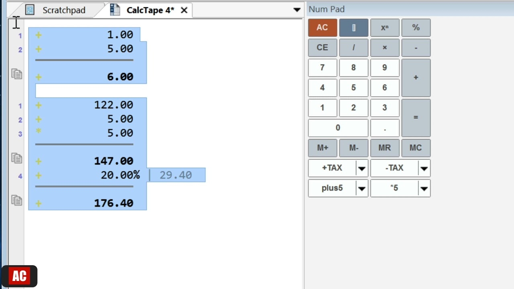Screen dimensions: 514x289
Task: Click digit 8 on the Num Pad
Action: tap(353, 68)
